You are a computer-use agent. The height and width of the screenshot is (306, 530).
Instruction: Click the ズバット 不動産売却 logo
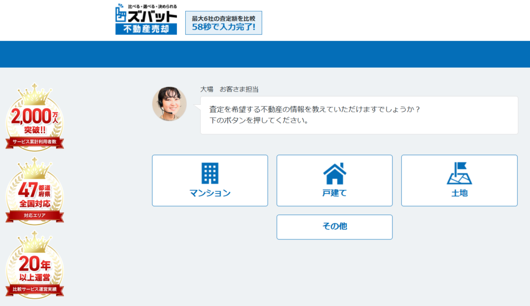tap(146, 20)
